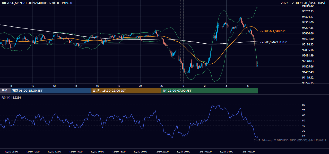Viewport: 329px width, 154px height.
Task: Click price axis value 91119.32
Action: pyautogui.click(x=308, y=78)
